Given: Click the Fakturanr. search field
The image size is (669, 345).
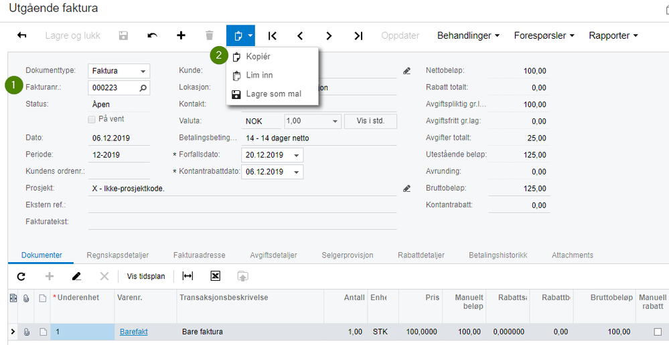Looking at the screenshot, I should [114, 88].
